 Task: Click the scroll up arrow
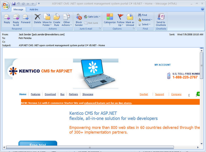coord(201,51)
